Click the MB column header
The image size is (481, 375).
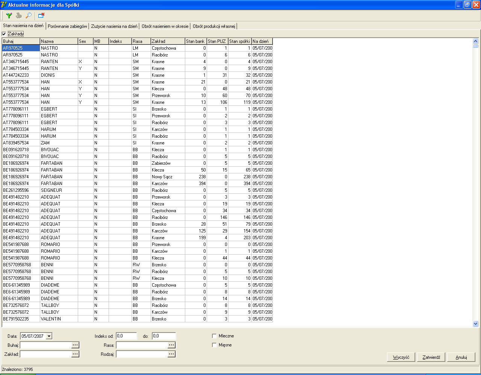click(x=101, y=41)
